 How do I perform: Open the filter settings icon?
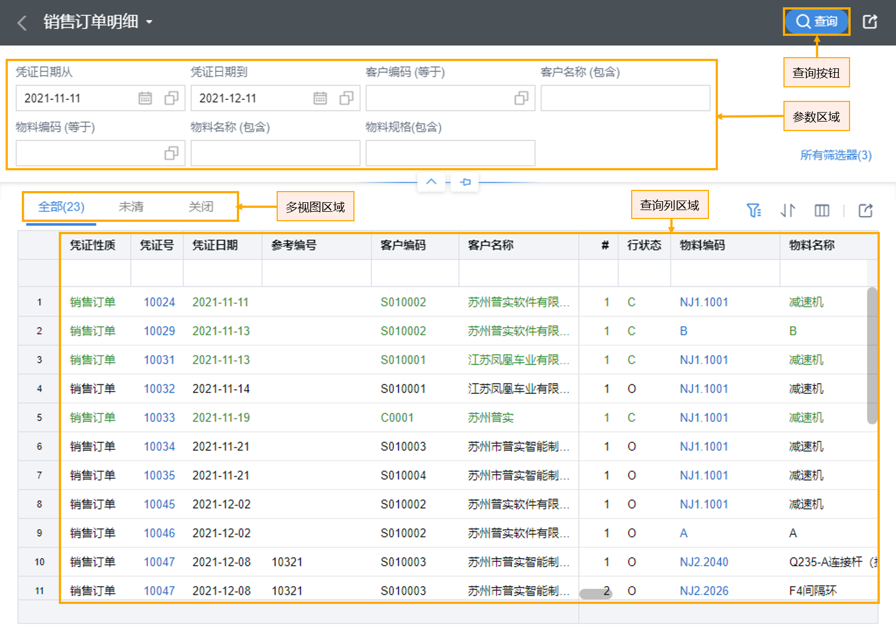tap(754, 210)
